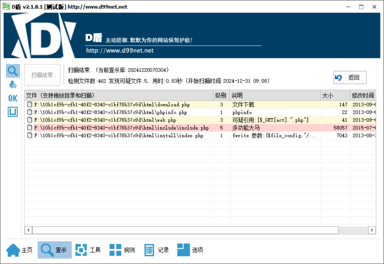
Task: Maximize the D盾 window
Action: pyautogui.click(x=361, y=7)
